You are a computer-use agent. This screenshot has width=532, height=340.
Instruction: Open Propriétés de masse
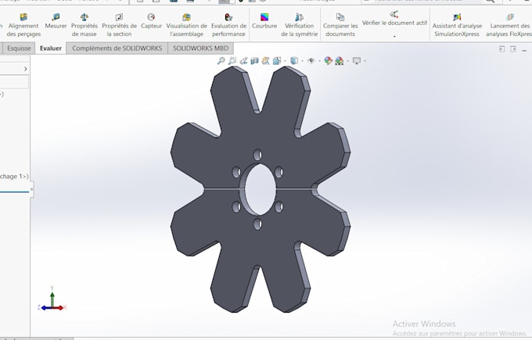click(x=84, y=25)
